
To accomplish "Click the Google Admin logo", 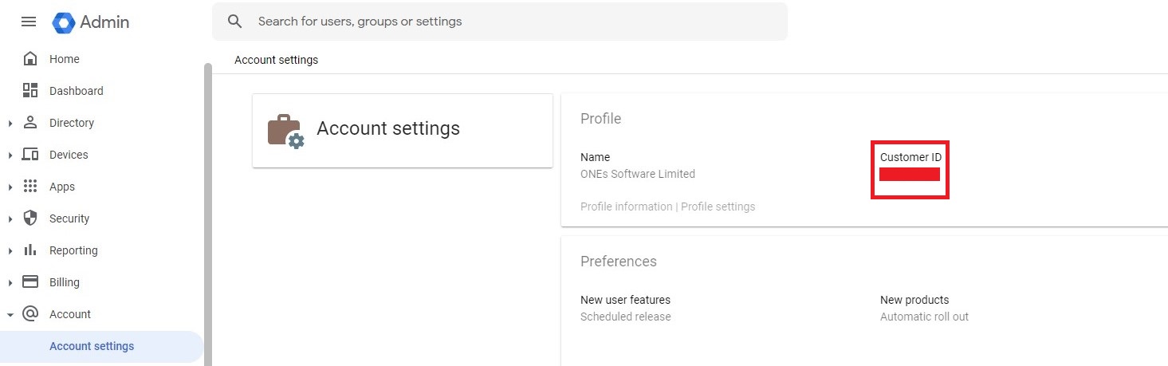I will [x=64, y=22].
